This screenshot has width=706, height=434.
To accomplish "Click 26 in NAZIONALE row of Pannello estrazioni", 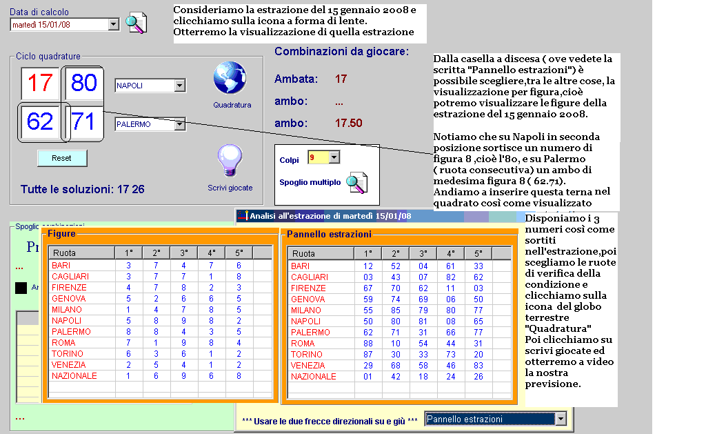I will pyautogui.click(x=478, y=376).
